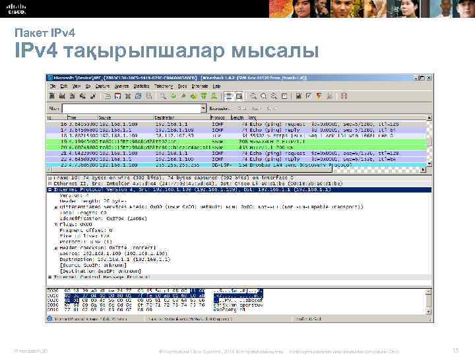Collapse Internet Protocol Version 4 node
475x356 pixels.
(x=49, y=189)
